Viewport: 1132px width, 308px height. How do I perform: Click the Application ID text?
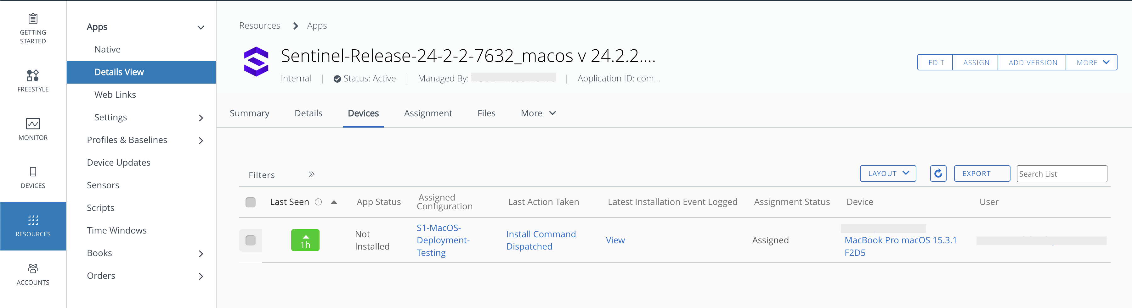pos(618,79)
